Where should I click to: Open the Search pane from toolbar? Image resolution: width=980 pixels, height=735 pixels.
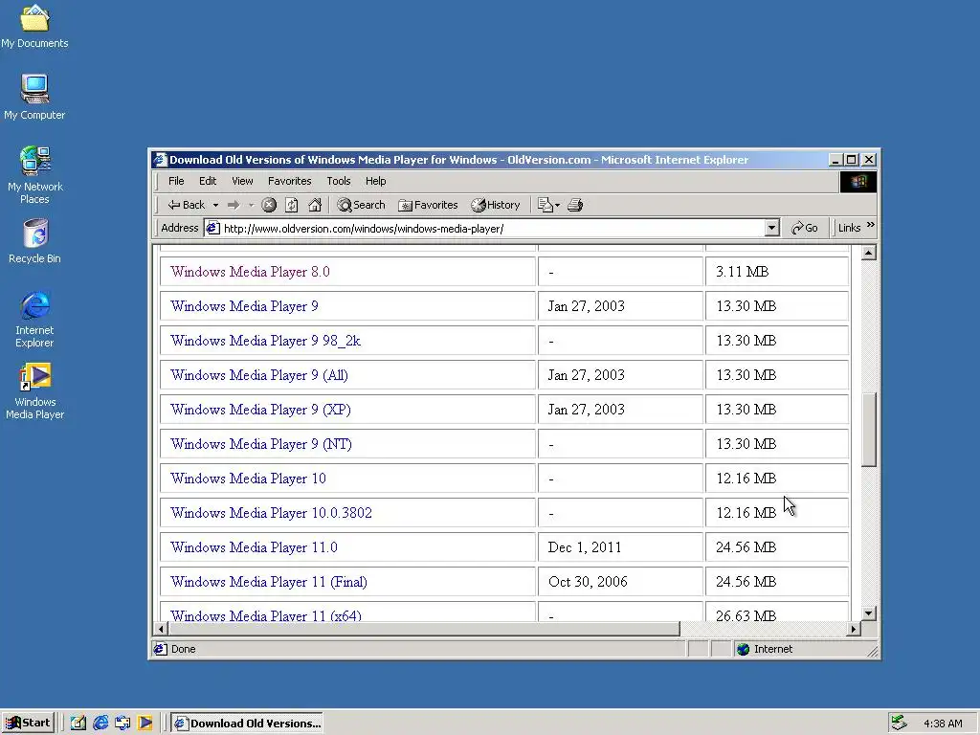coord(361,205)
